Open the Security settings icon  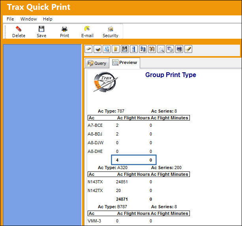111,29
